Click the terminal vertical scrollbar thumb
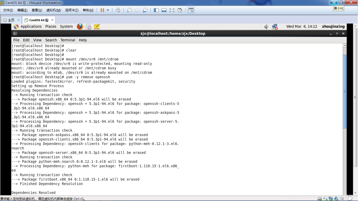Image resolution: width=358 pixels, height=201 pixels. click(x=345, y=92)
